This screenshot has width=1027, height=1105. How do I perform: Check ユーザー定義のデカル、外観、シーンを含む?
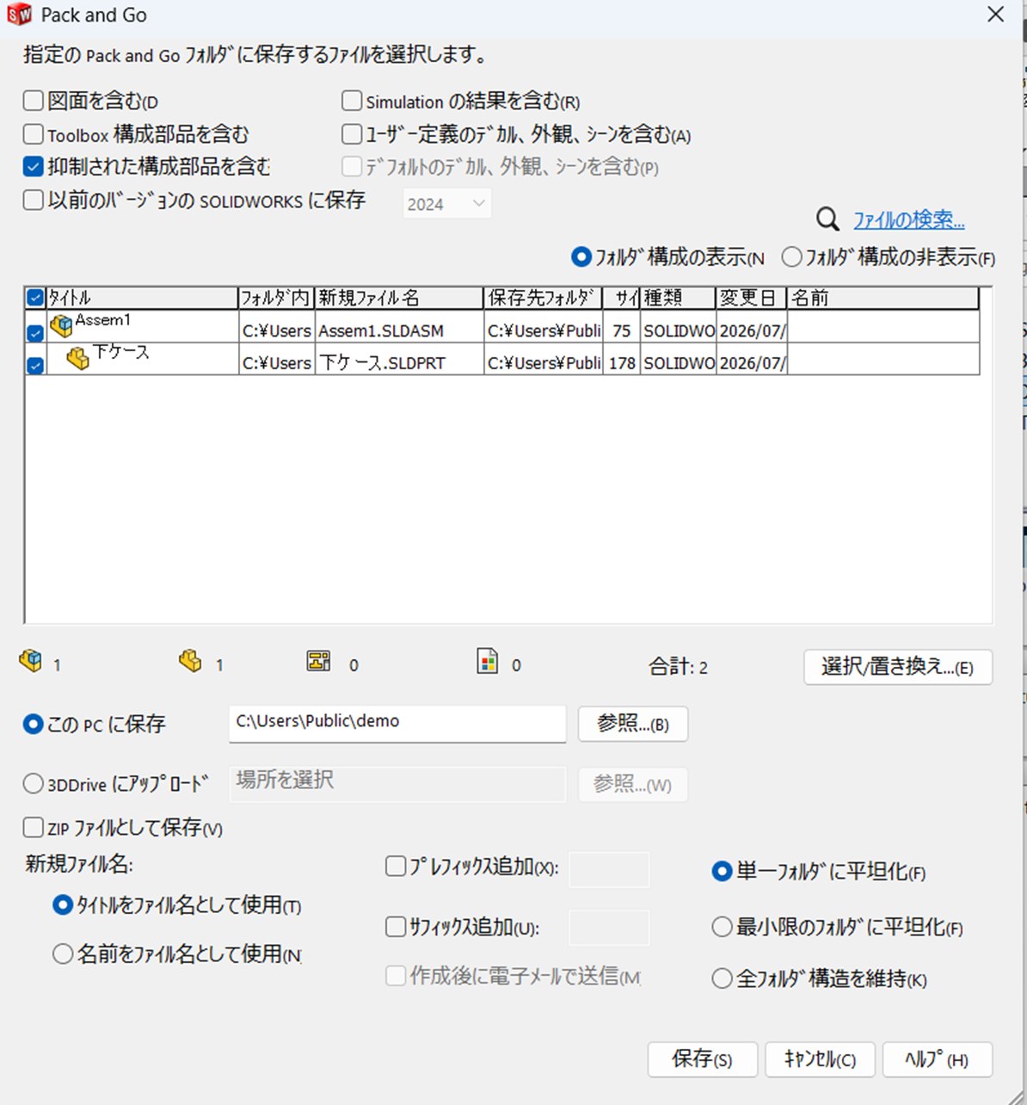pyautogui.click(x=352, y=134)
